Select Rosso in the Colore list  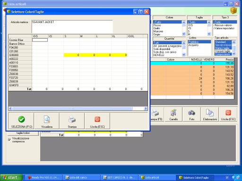[157, 25]
